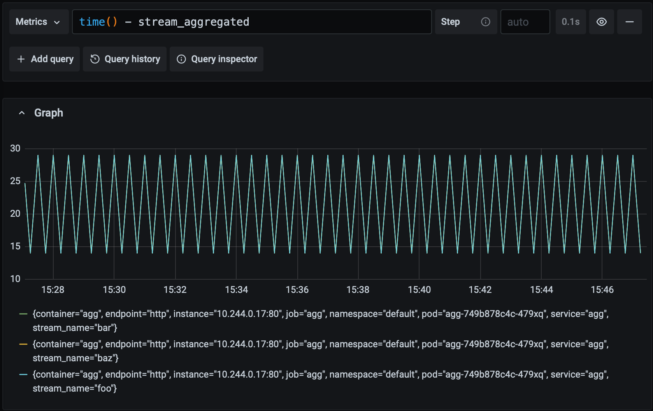This screenshot has width=653, height=411.
Task: Click the green color swatch for bar series
Action: click(x=23, y=314)
